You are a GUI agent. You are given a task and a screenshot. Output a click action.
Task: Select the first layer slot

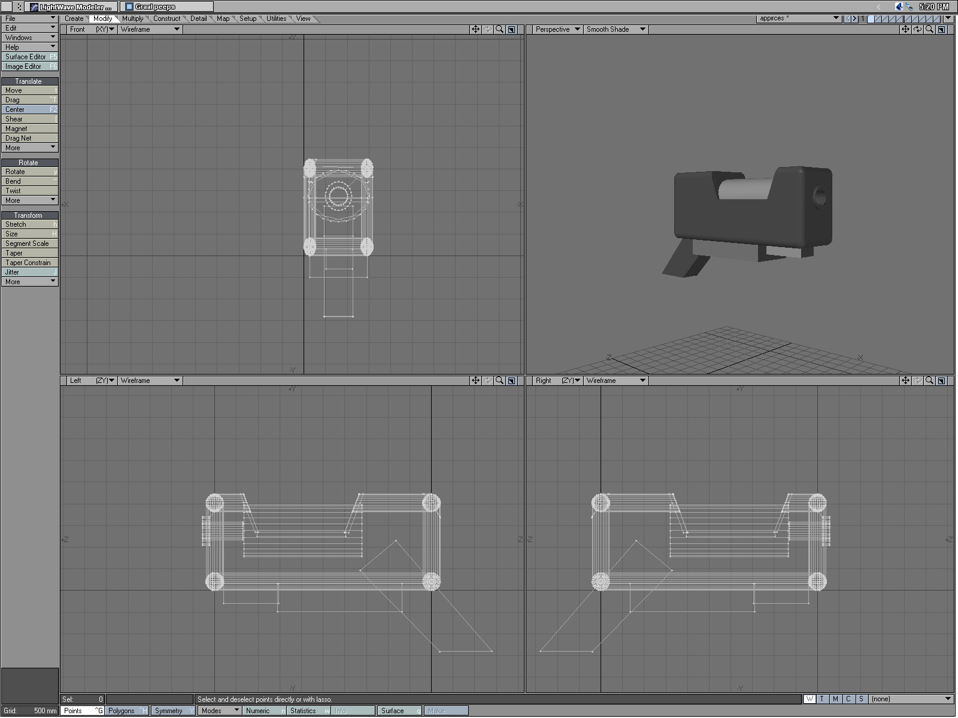pos(872,19)
